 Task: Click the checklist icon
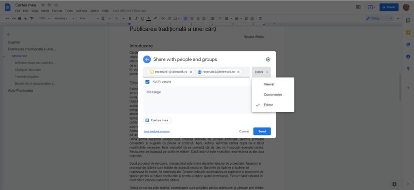[220, 19]
